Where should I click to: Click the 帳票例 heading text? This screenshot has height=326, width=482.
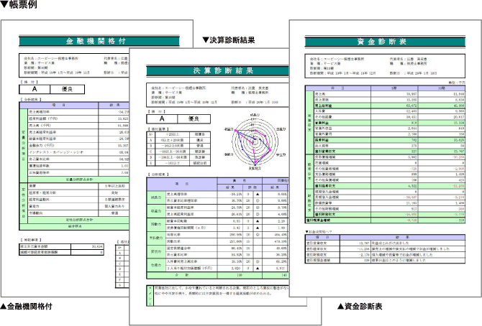click(x=23, y=4)
